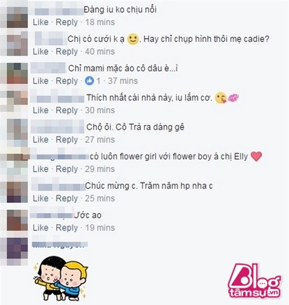Click the kissing face emoji after 'iu lắm cơ'
The image size is (289, 305).
(x=221, y=98)
